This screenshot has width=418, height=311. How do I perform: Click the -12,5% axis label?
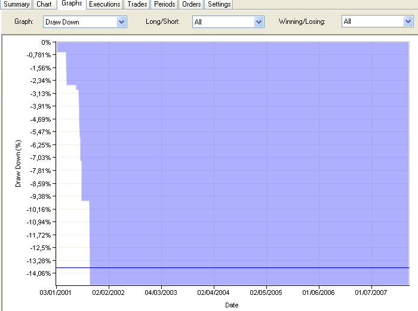click(40, 248)
